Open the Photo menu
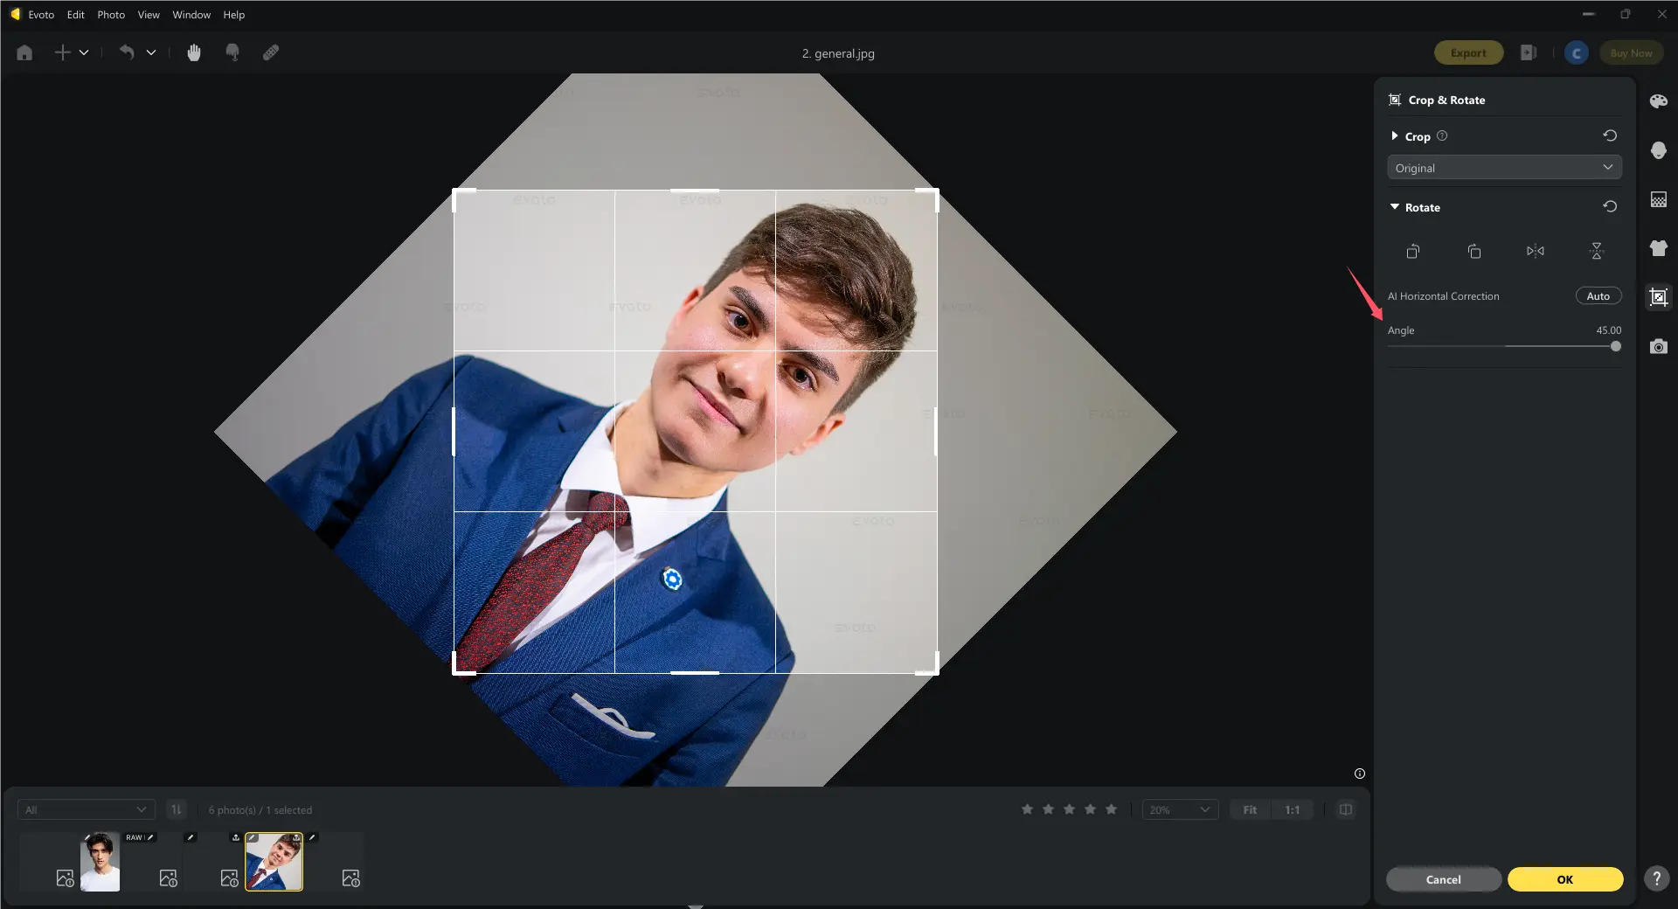 [x=111, y=15]
